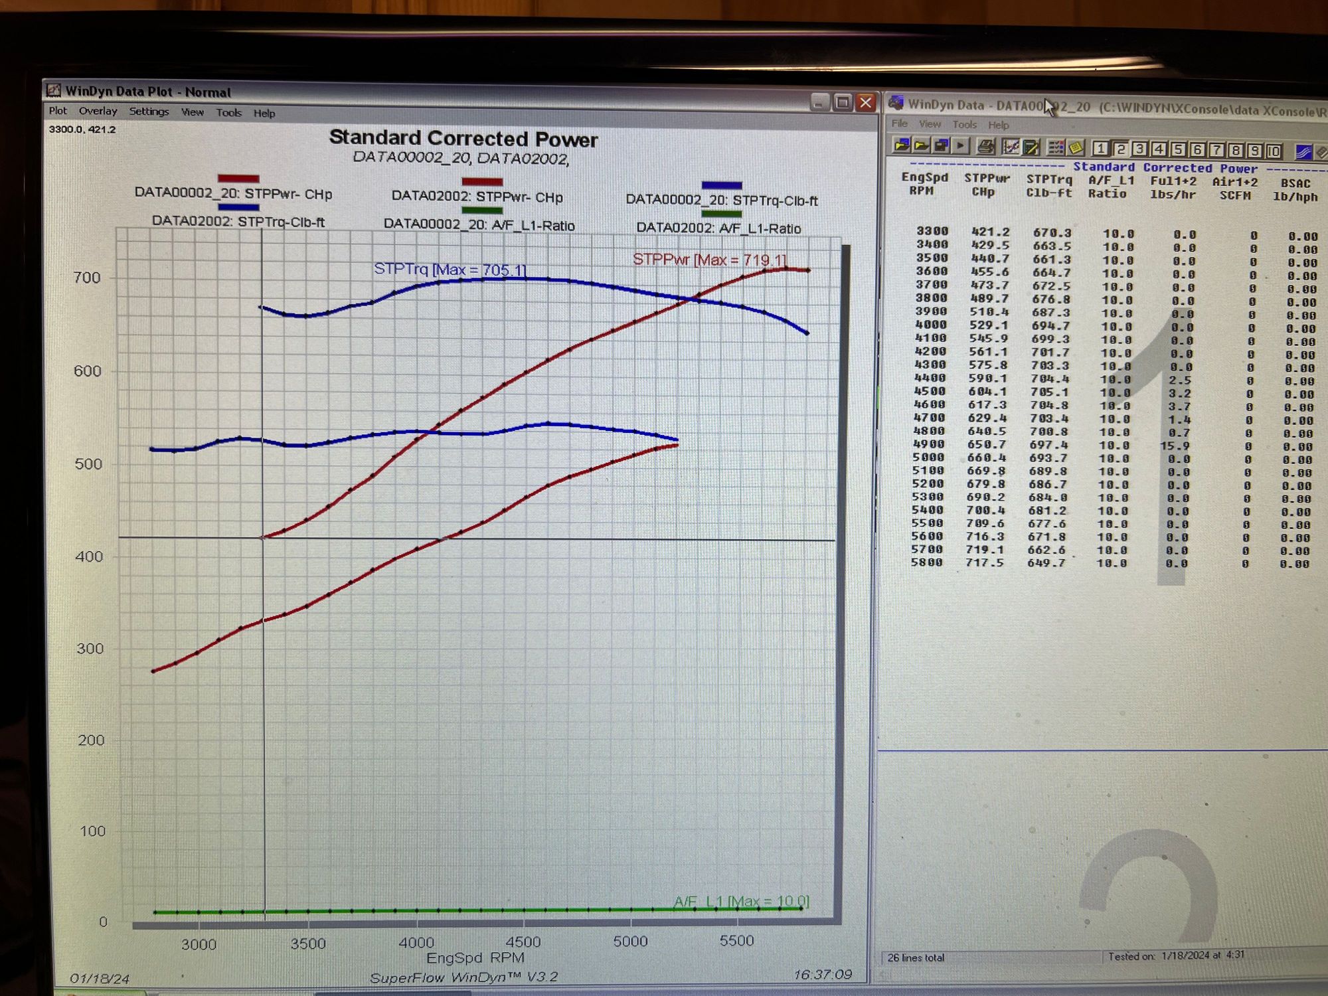Switch to data page 5 button
1328x996 pixels.
coord(1178,149)
